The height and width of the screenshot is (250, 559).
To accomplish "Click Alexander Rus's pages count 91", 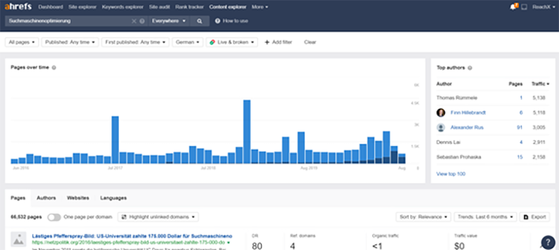I will [x=520, y=127].
